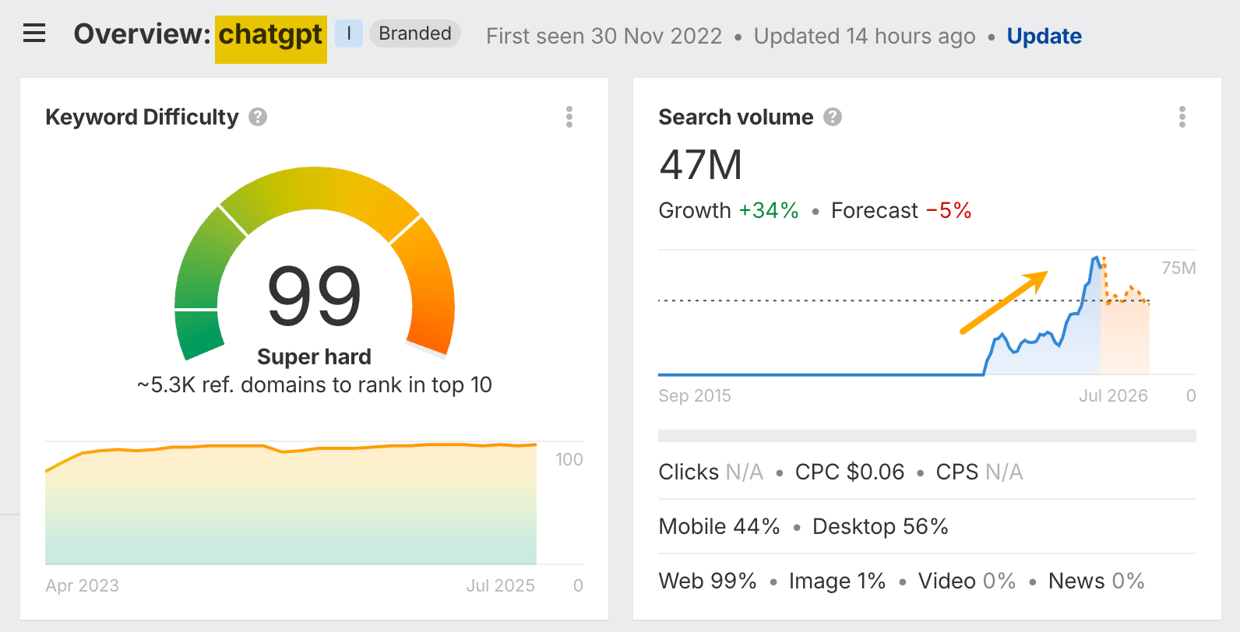
Task: Click the 47M search volume figure
Action: click(x=700, y=165)
